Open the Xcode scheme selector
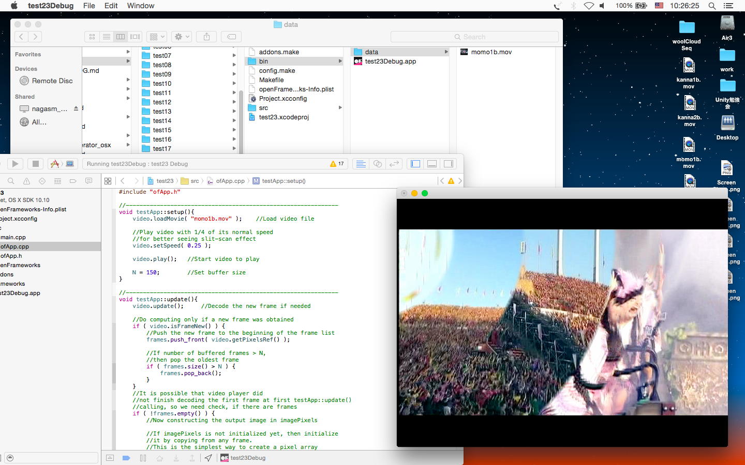This screenshot has height=465, width=745. (62, 164)
